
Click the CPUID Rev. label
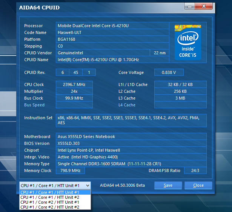click(x=35, y=72)
